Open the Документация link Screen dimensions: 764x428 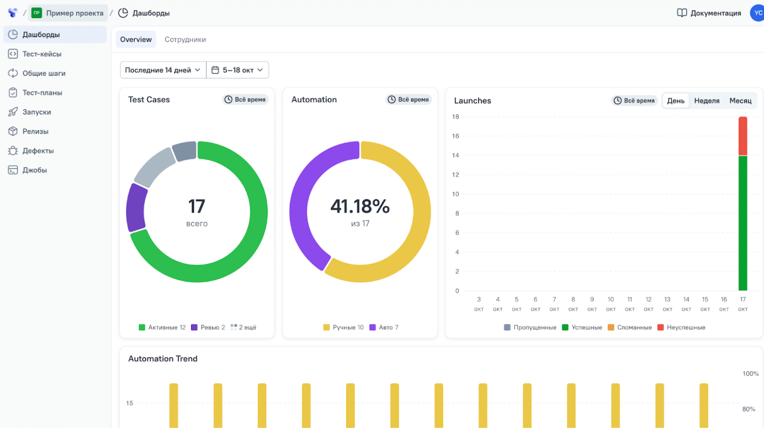(709, 13)
